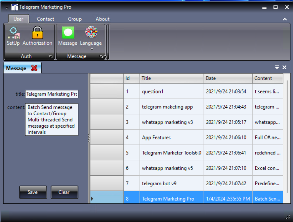Open the quick access toolbar dropdown arrow
The height and width of the screenshot is (222, 293).
(7, 8)
